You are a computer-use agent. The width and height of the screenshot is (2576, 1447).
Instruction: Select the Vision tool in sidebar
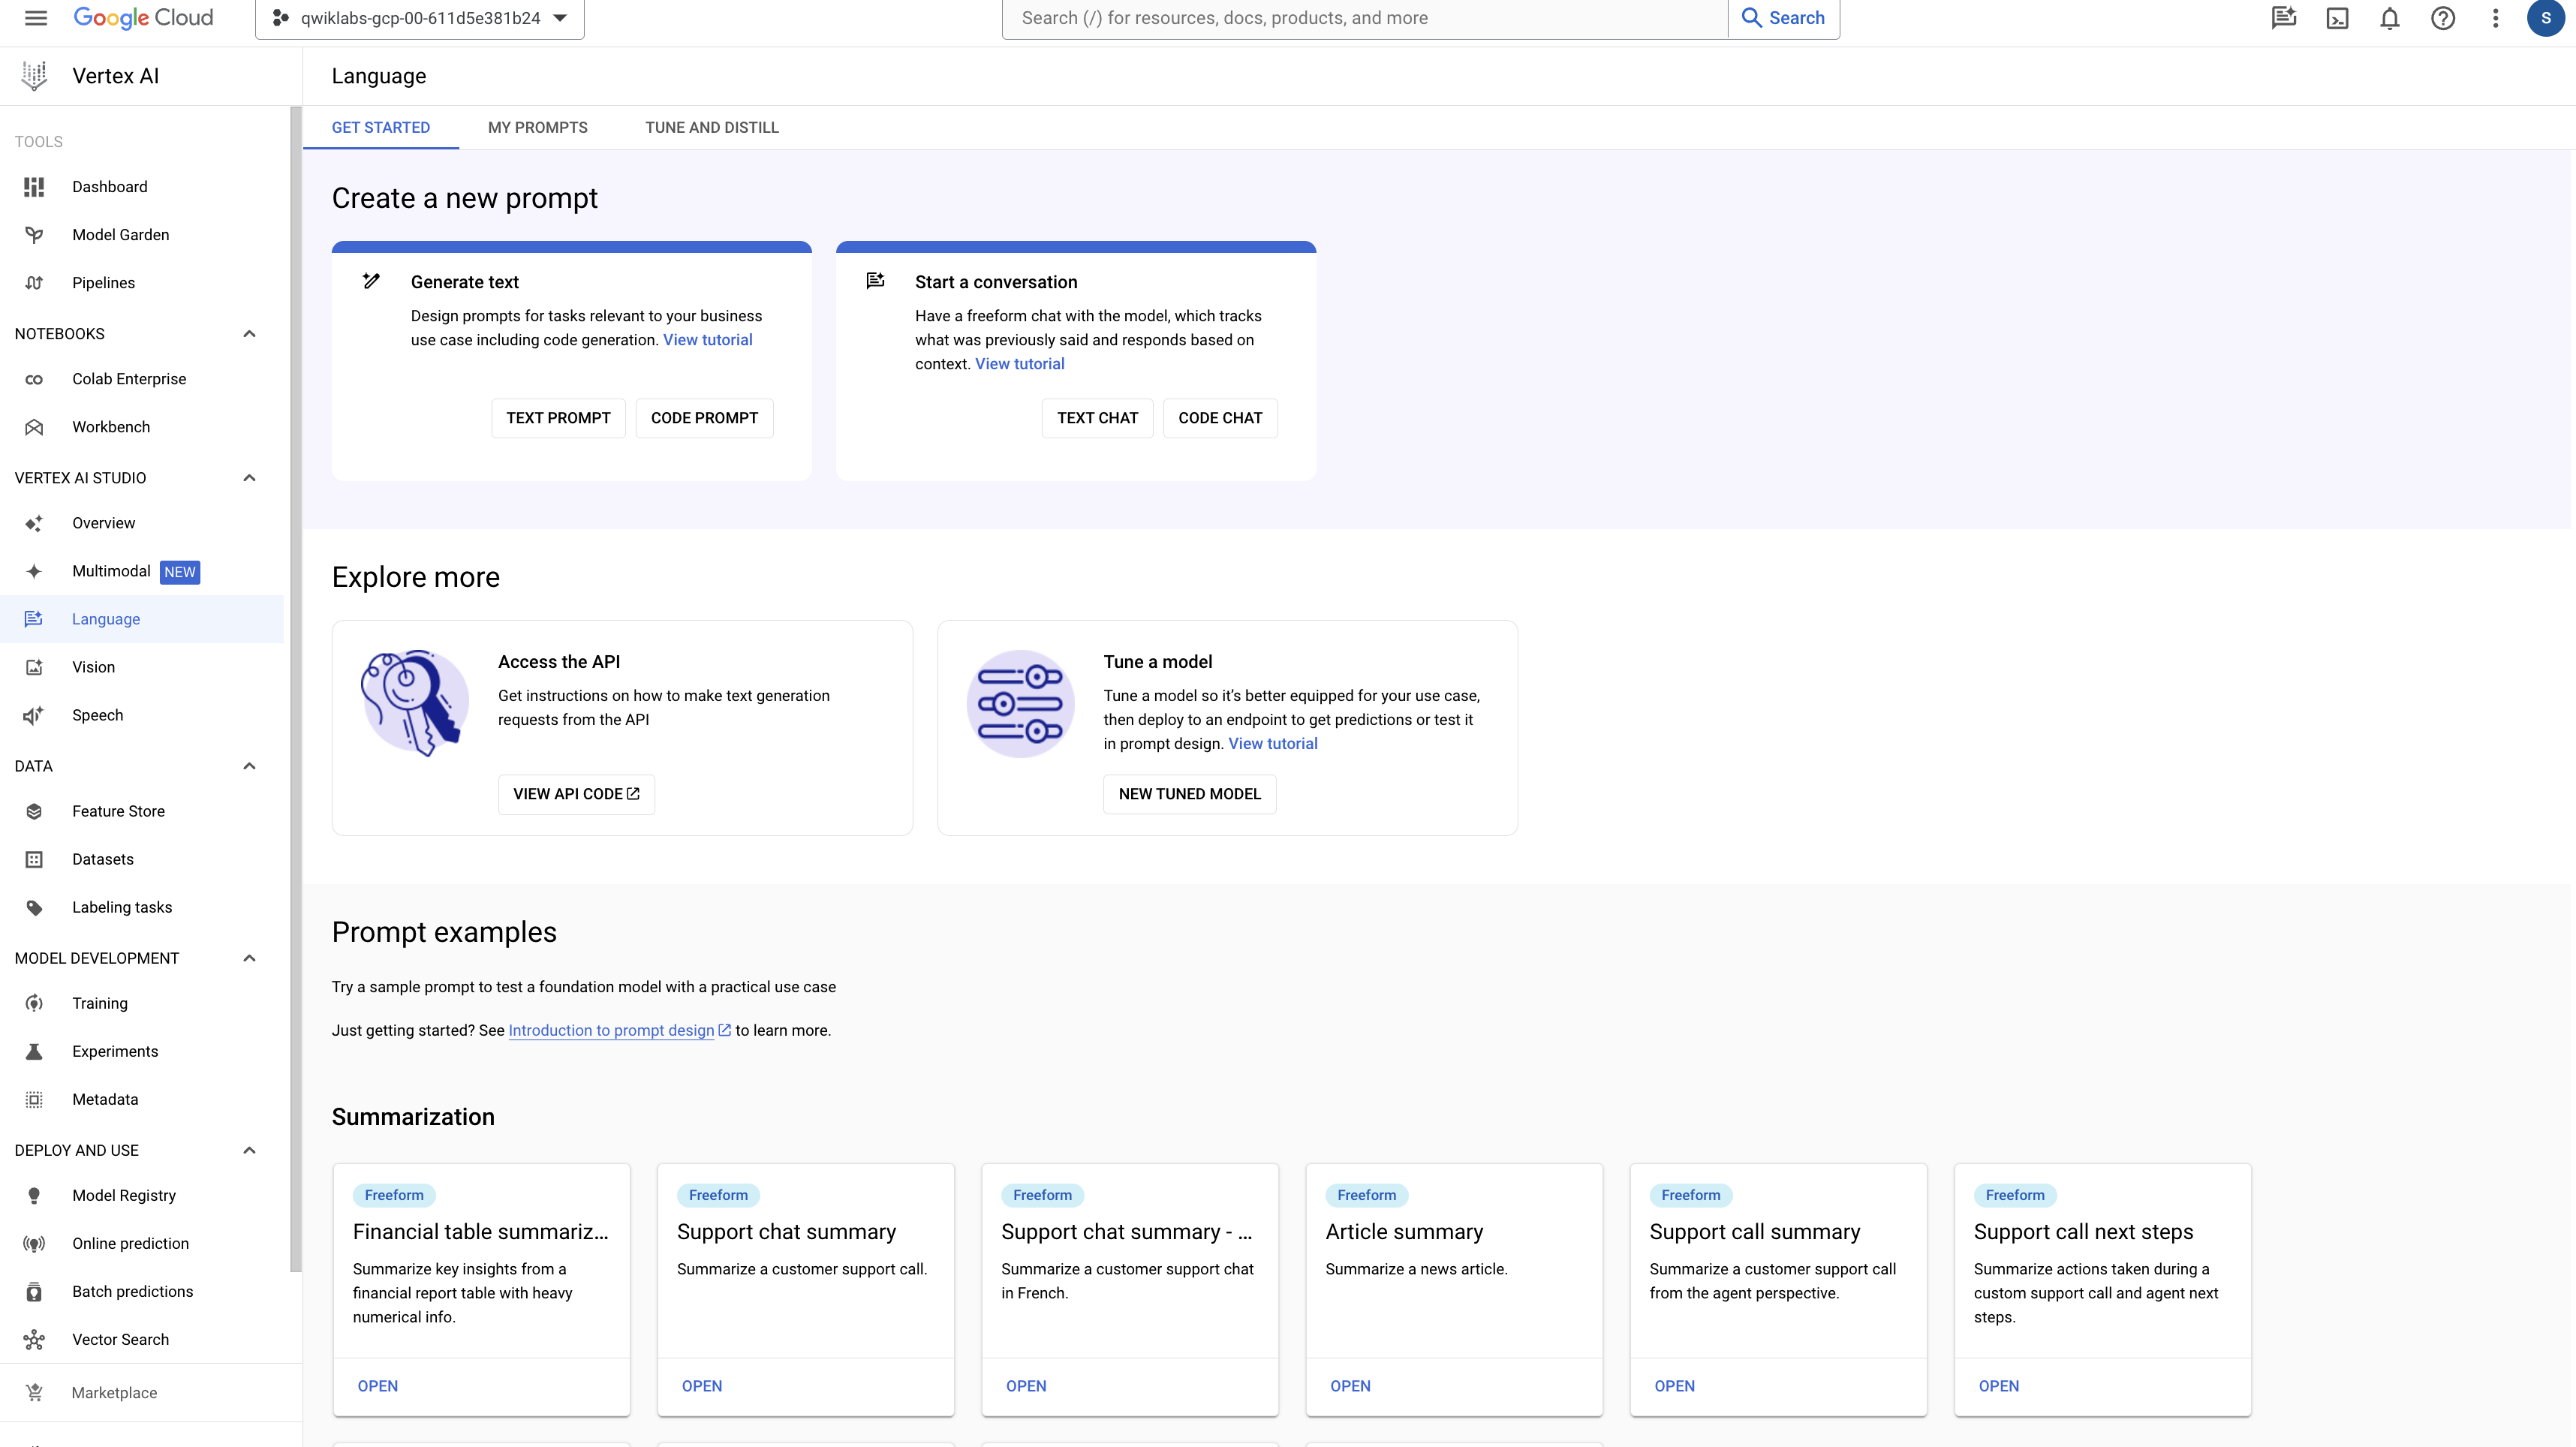92,667
